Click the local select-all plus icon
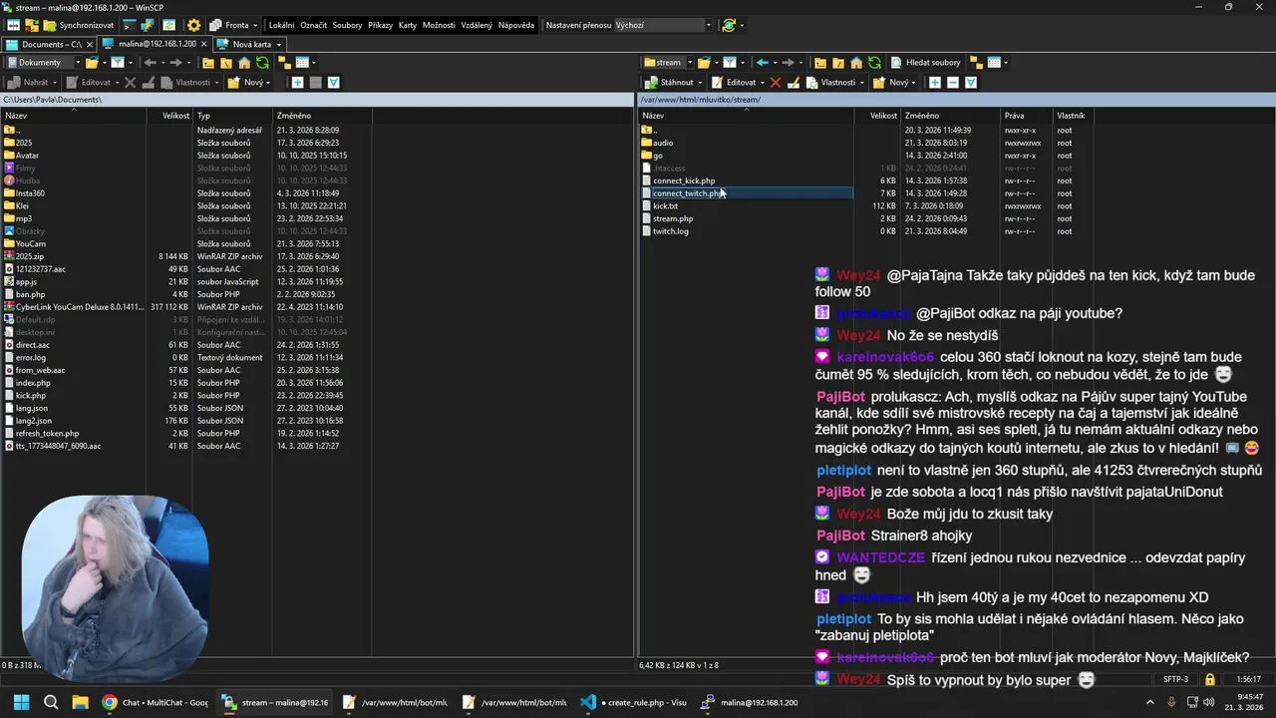1276x718 pixels. tap(297, 82)
